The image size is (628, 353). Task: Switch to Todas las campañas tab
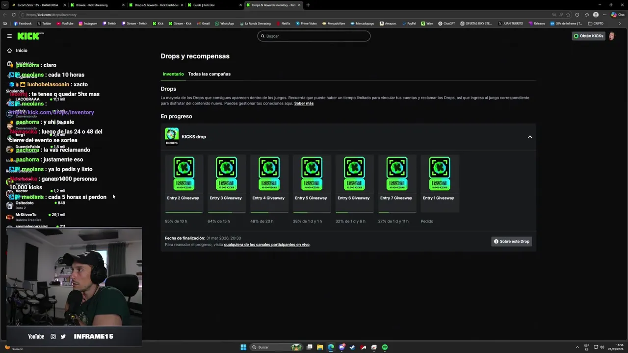coord(209,74)
